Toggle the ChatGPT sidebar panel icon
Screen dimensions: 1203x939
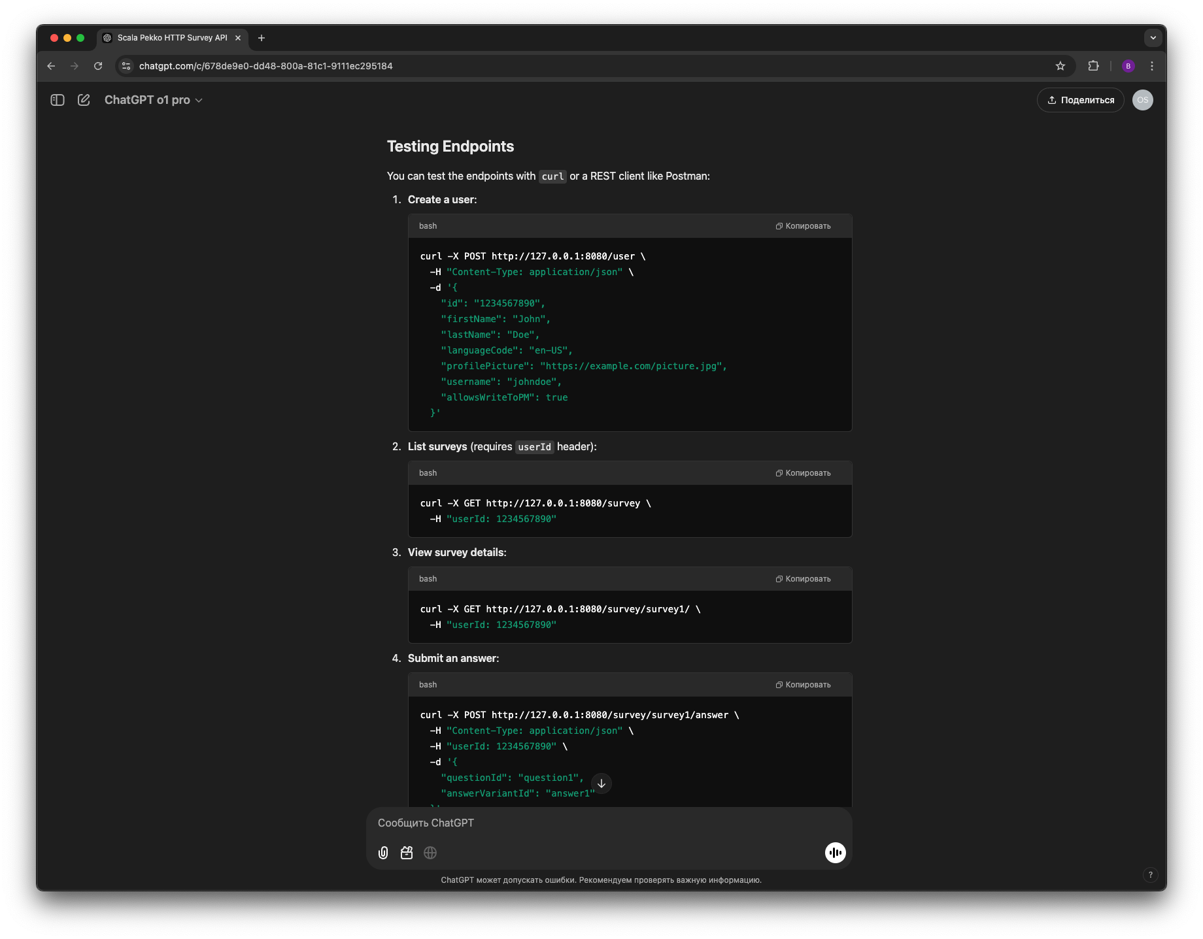pyautogui.click(x=58, y=100)
